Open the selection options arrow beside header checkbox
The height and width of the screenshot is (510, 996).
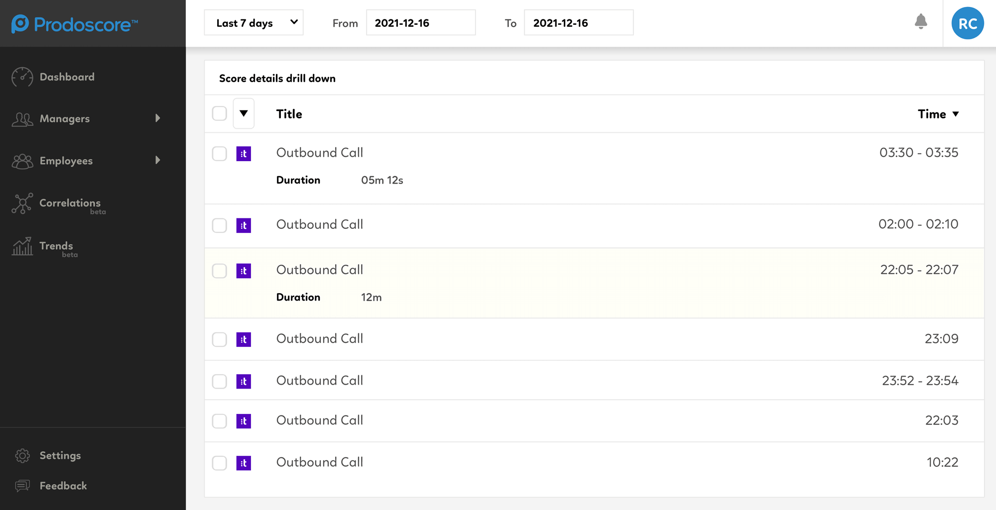click(244, 113)
